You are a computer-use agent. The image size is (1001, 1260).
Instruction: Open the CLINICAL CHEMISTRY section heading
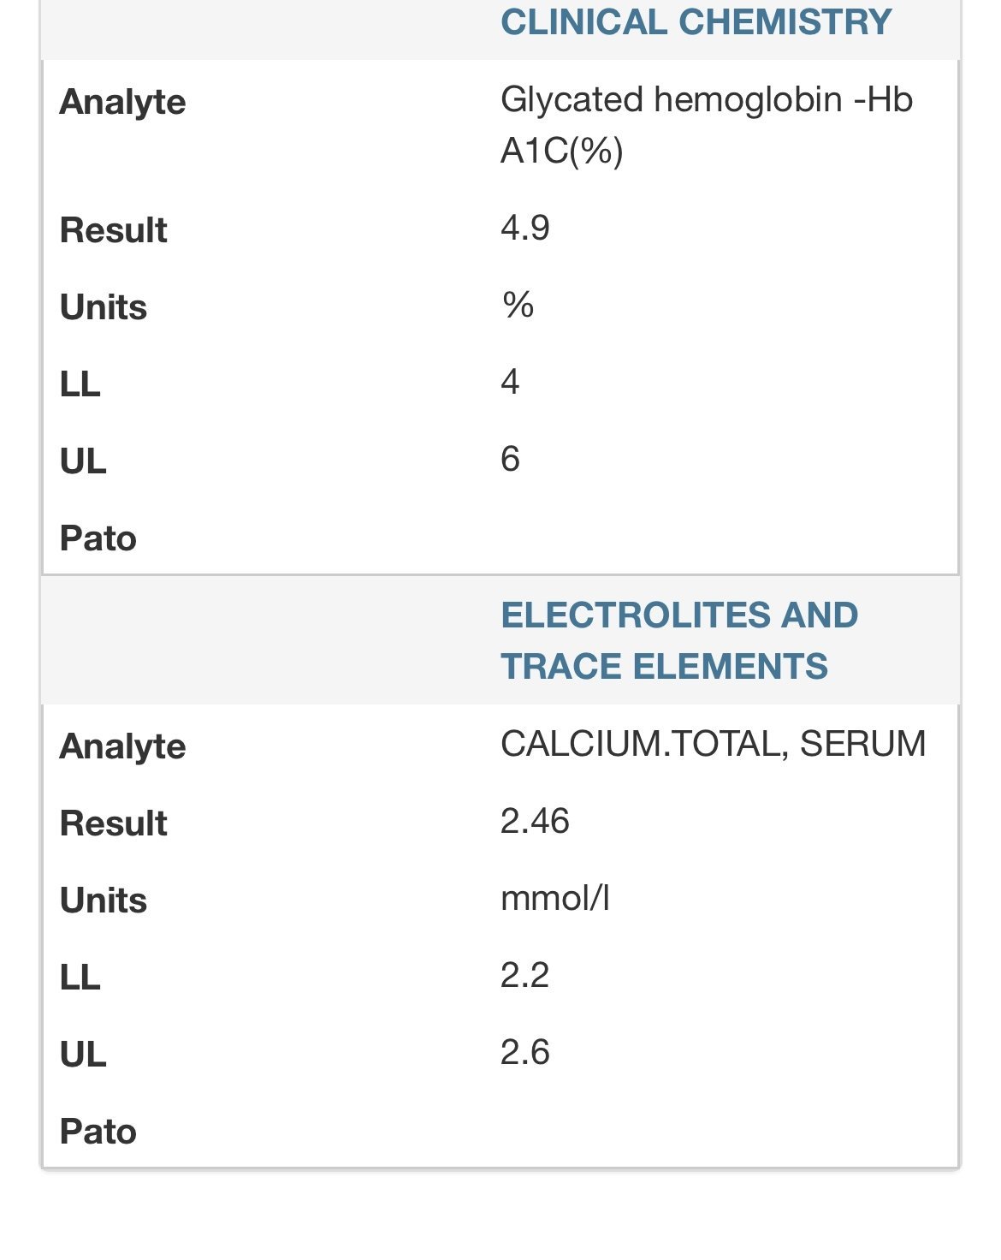(696, 22)
